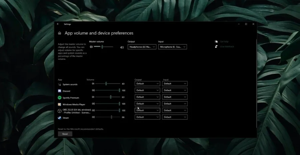Click the System sounds volume slider handle

point(106,84)
